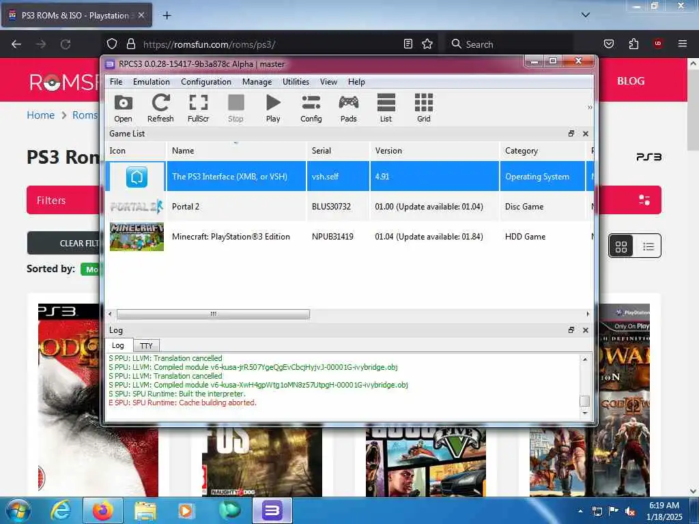Click the game list horizontal scrollbar thumb
The height and width of the screenshot is (524, 699).
coord(213,314)
